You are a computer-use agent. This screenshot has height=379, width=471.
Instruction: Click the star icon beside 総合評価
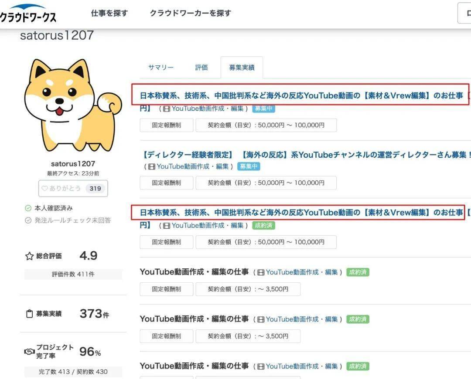29,256
